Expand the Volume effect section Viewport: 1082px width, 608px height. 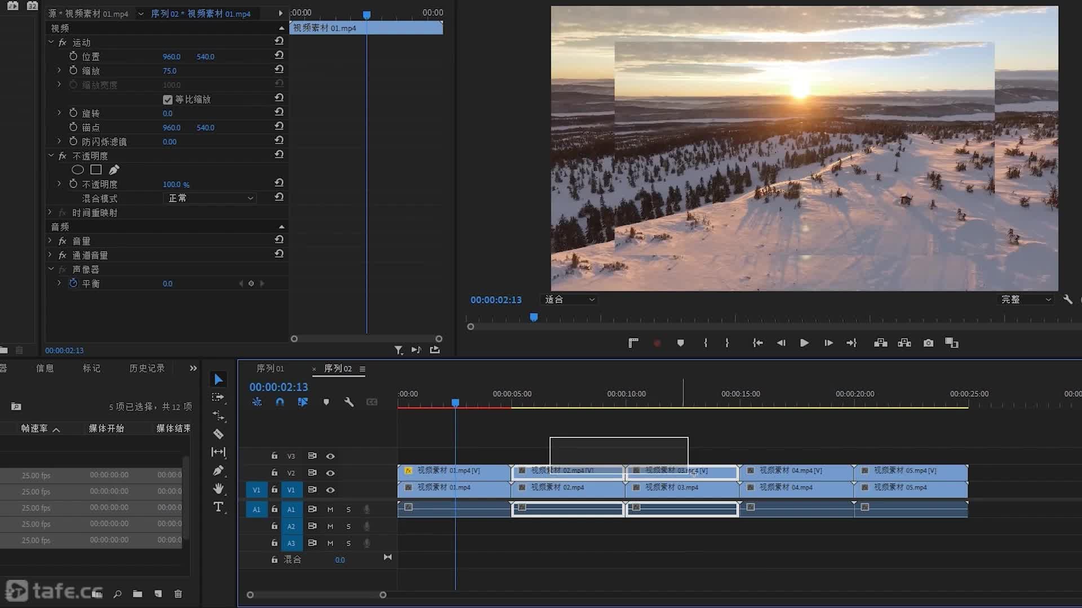(x=50, y=240)
